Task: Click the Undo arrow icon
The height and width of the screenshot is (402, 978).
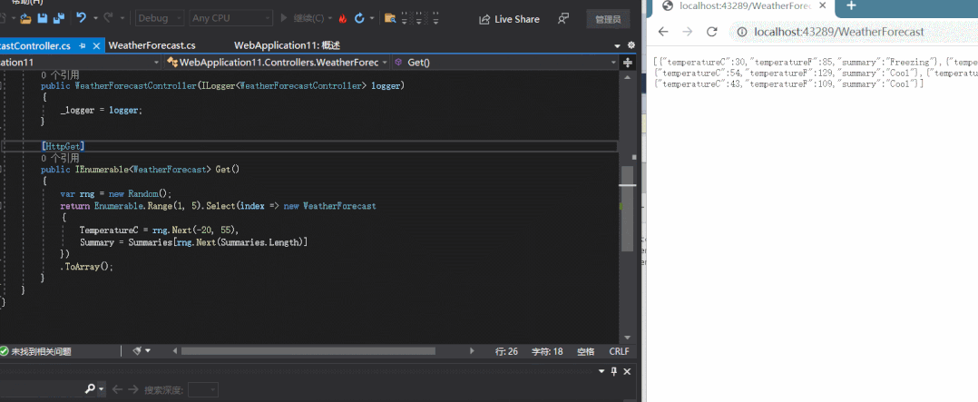Action: 81,18
